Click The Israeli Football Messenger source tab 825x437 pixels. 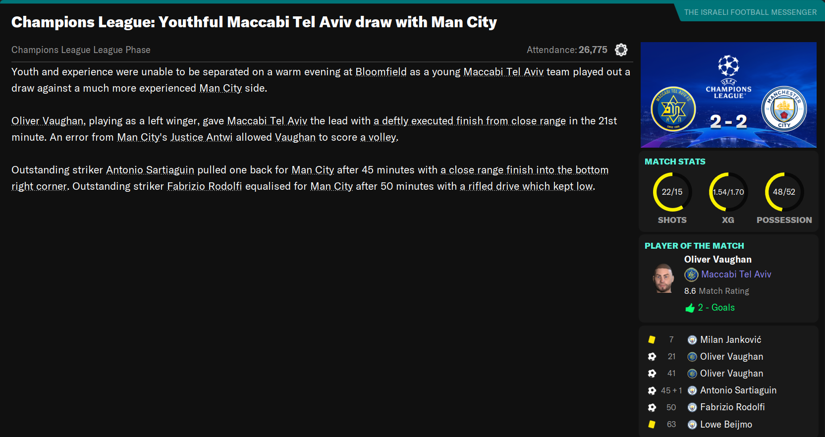coord(750,12)
